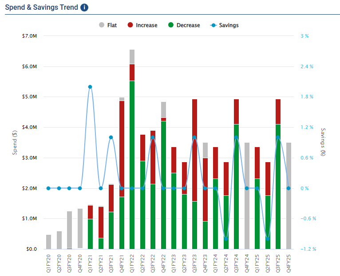Click the lowest Savings point at Q2FY24

[226, 239]
